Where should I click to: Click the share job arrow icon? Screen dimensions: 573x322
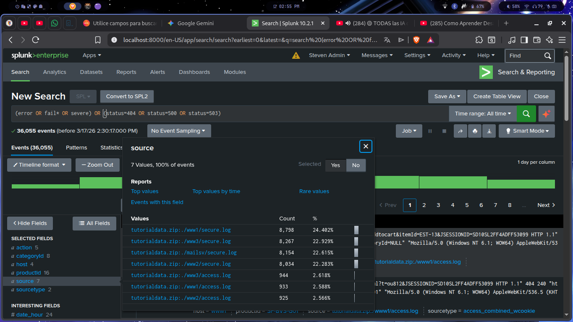[460, 131]
